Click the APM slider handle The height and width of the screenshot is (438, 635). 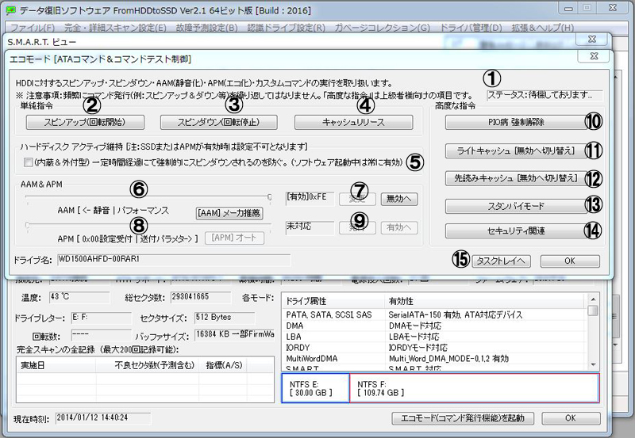point(28,225)
